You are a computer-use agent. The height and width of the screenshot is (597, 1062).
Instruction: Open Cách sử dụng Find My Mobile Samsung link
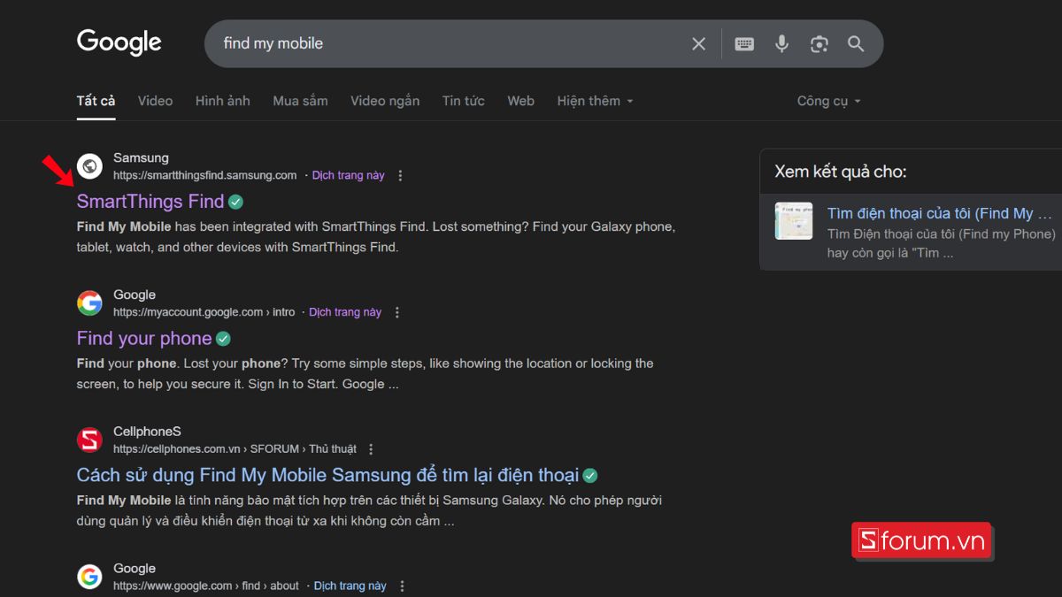[x=327, y=476]
